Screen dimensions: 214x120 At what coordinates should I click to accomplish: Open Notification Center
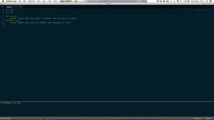coord(211,1)
